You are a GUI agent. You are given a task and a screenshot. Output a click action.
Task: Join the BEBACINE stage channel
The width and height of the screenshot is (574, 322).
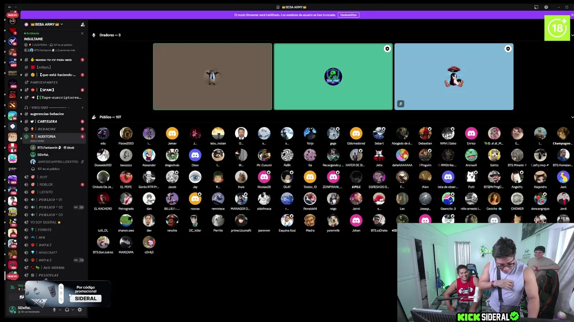point(54,129)
